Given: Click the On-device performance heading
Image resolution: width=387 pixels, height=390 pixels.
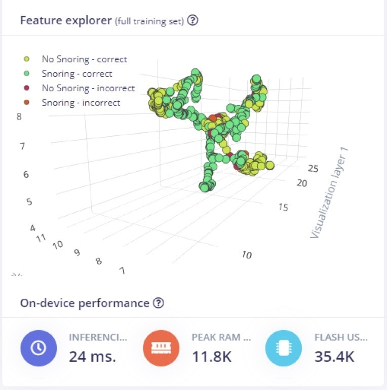Looking at the screenshot, I should pyautogui.click(x=85, y=303).
